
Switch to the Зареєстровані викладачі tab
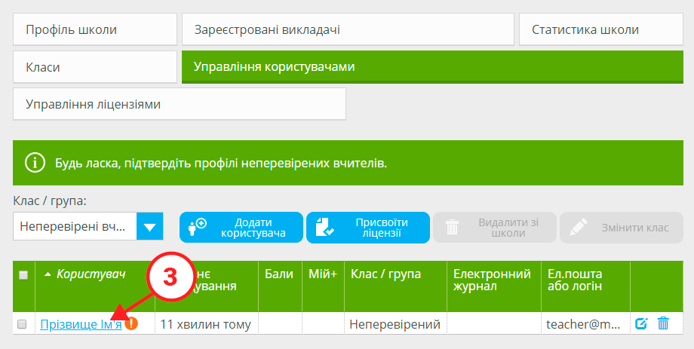point(347,30)
